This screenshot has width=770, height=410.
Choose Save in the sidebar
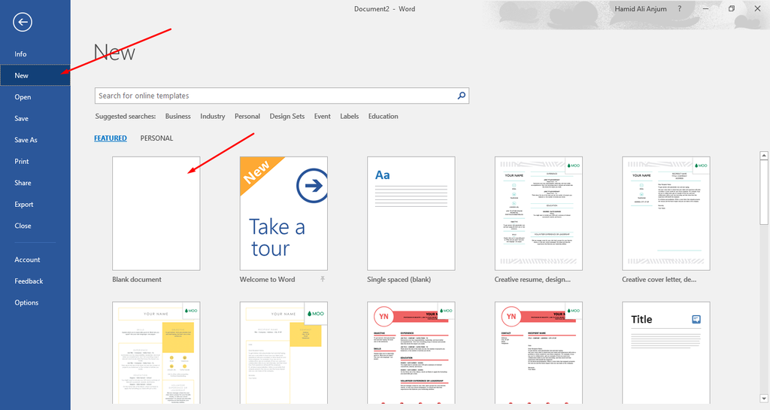tap(35, 118)
